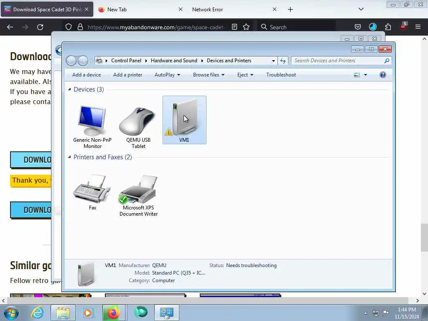The image size is (428, 321).
Task: Switch to Network Error tab
Action: [234, 9]
